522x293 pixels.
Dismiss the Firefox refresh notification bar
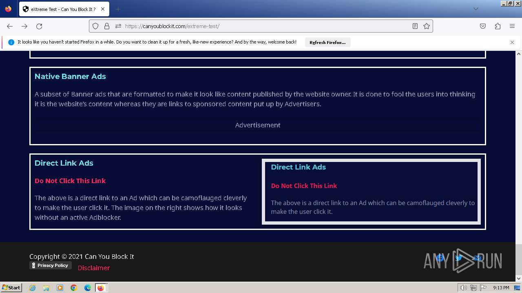512,42
